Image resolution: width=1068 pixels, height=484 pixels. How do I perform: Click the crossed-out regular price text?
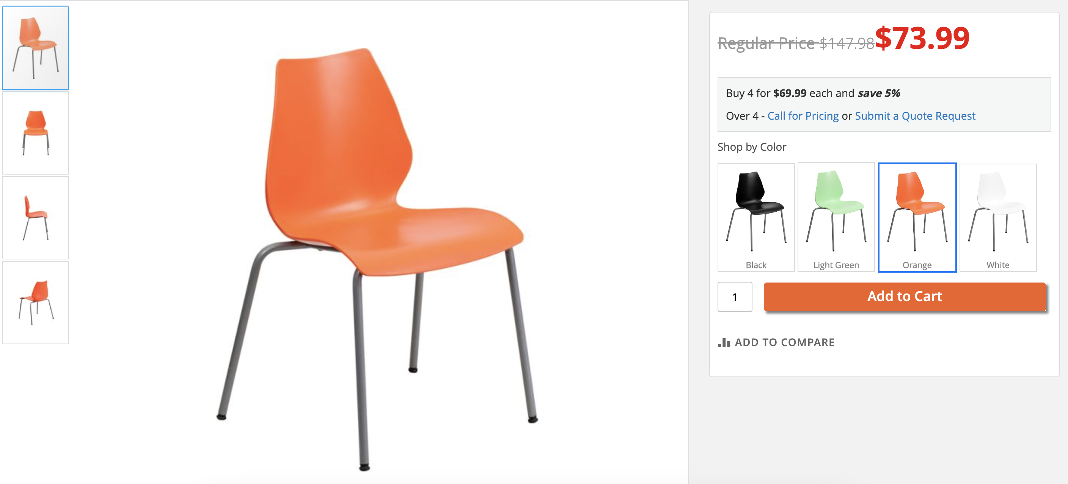point(796,43)
